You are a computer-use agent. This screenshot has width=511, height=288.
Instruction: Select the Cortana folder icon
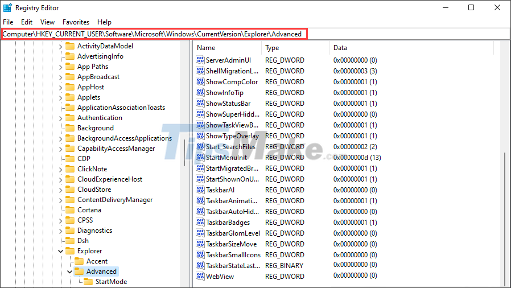[70, 210]
